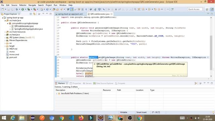This screenshot has height=121, width=215.
Task: Maximize the Project Explorer panel
Action: coord(51,14)
